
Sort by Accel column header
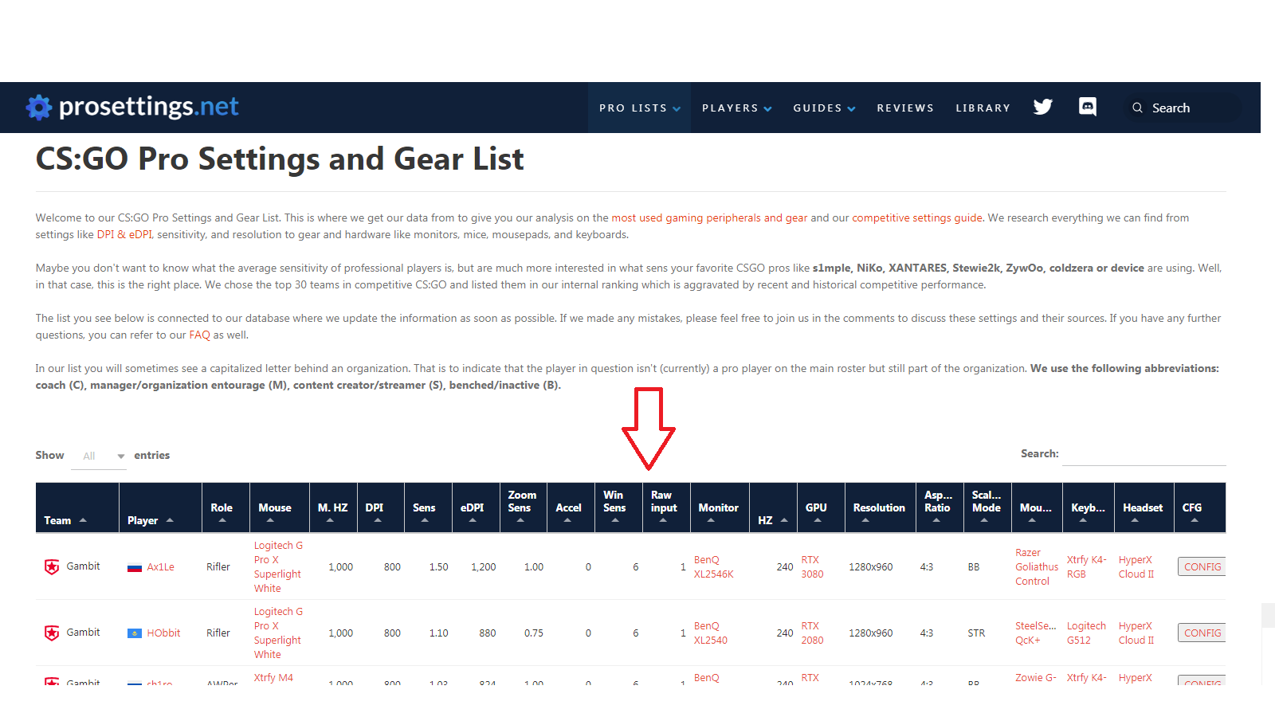coord(571,507)
